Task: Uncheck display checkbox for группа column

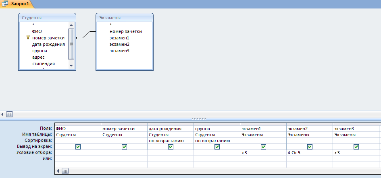Action: (217, 147)
